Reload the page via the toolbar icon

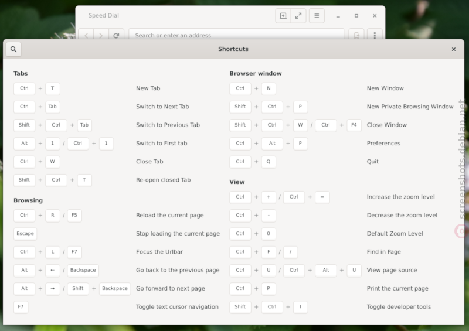(x=116, y=35)
